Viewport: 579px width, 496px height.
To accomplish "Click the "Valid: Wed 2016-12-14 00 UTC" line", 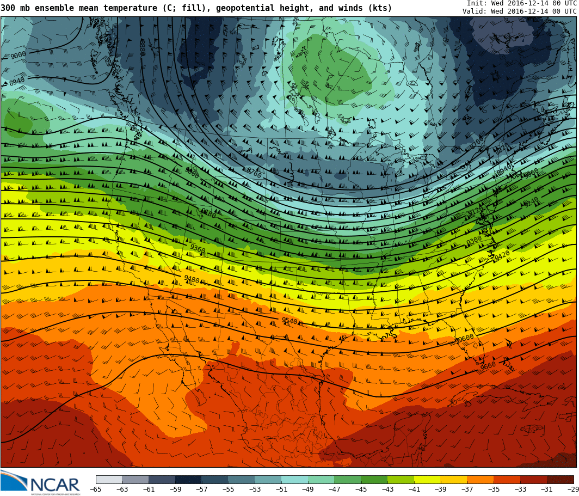I will click(520, 11).
